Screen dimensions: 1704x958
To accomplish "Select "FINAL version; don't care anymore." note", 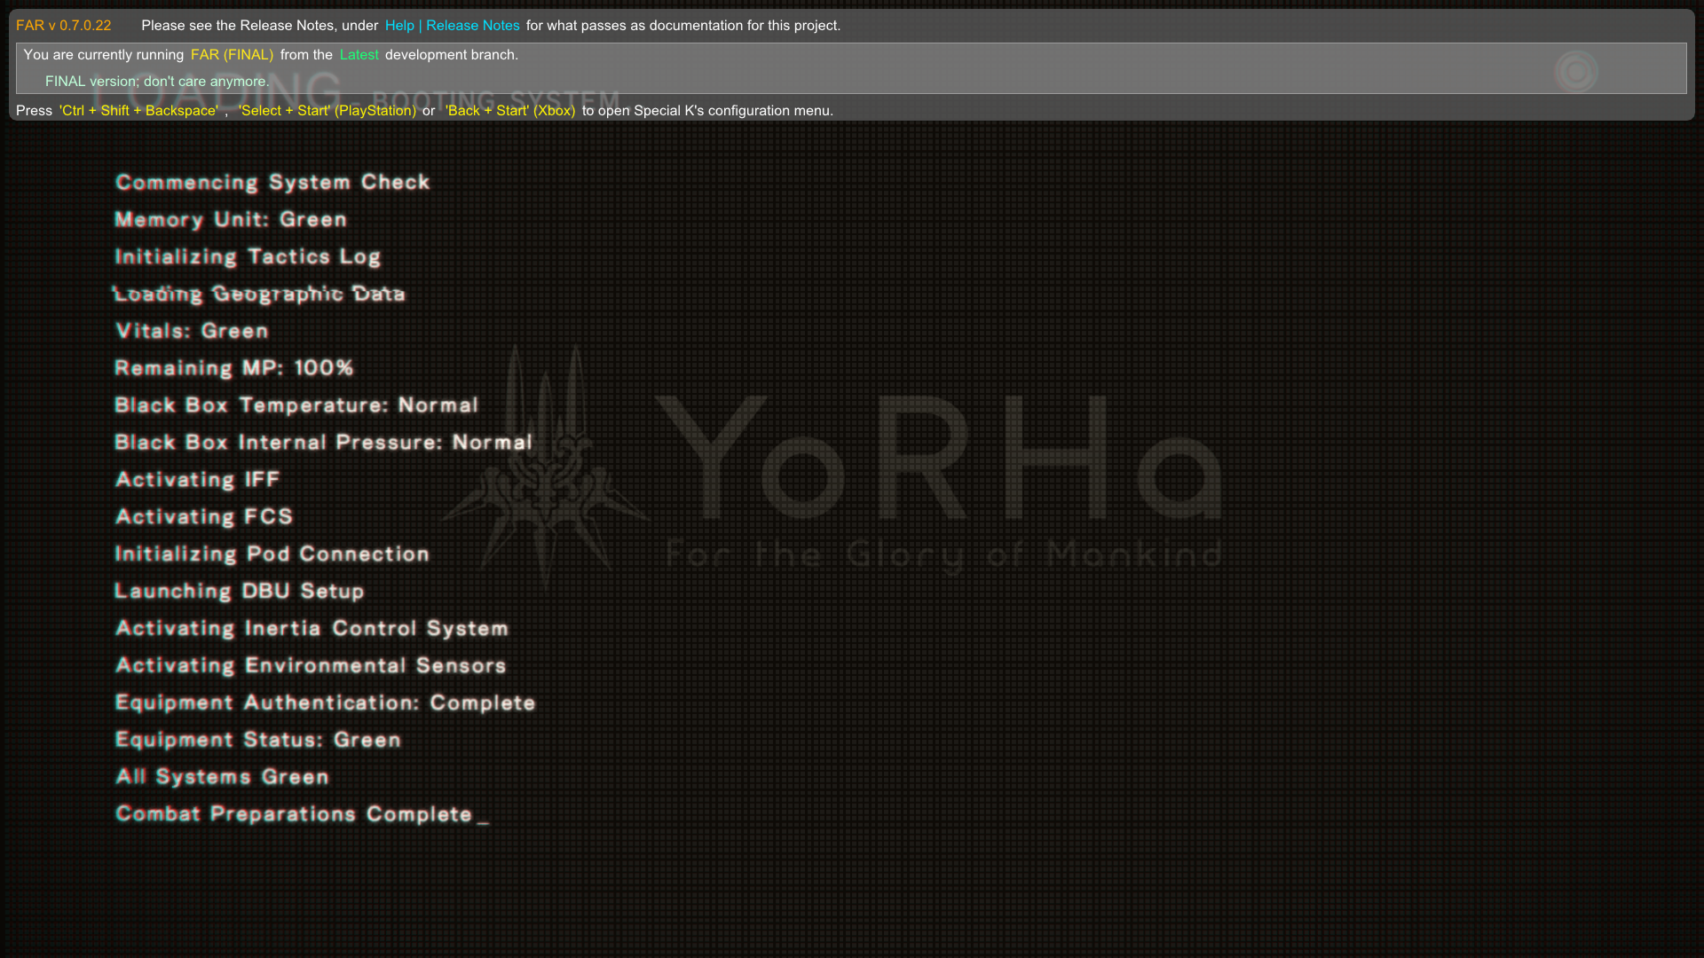I will pyautogui.click(x=157, y=82).
